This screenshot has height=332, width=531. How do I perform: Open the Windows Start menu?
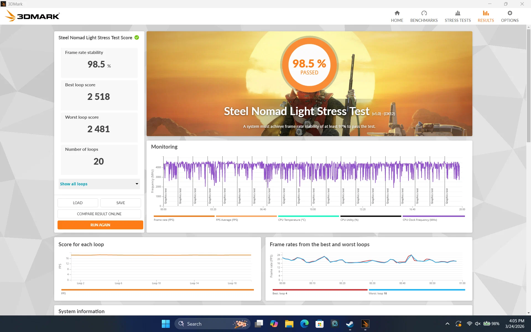[x=166, y=324]
